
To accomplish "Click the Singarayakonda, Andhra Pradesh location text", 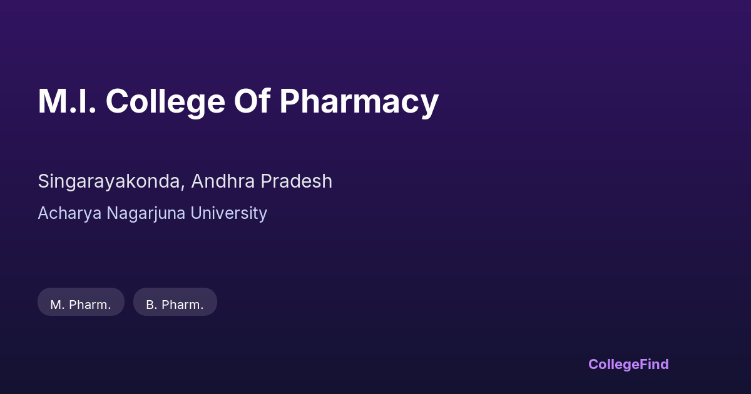I will [x=185, y=181].
